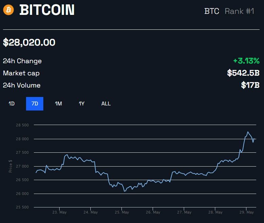Click the chart peak near 29. May

click(248, 132)
